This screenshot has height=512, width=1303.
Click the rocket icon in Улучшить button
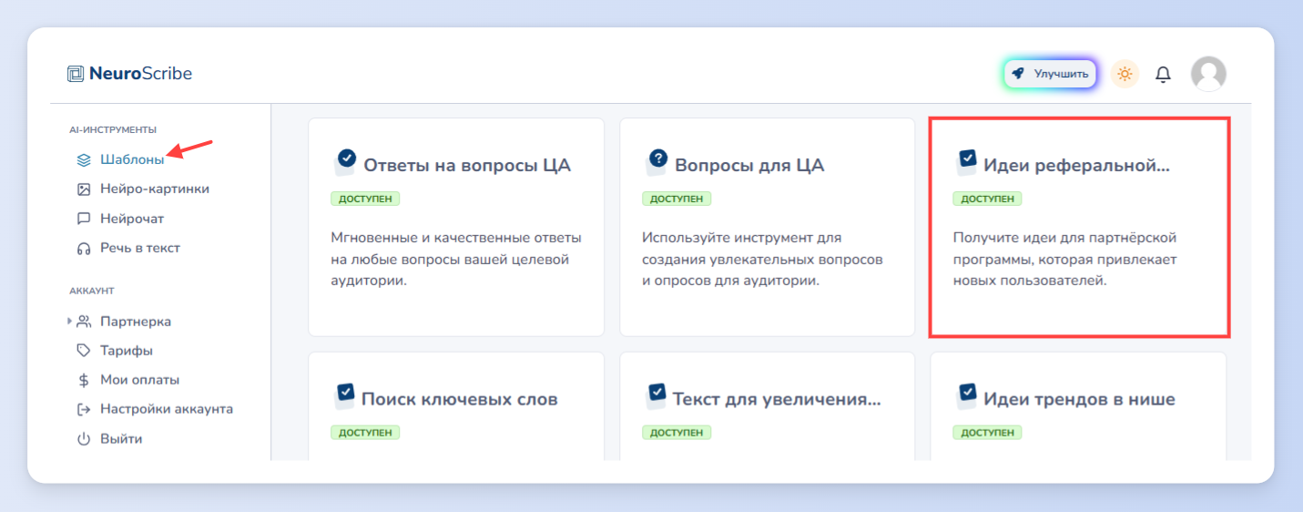tap(1019, 74)
